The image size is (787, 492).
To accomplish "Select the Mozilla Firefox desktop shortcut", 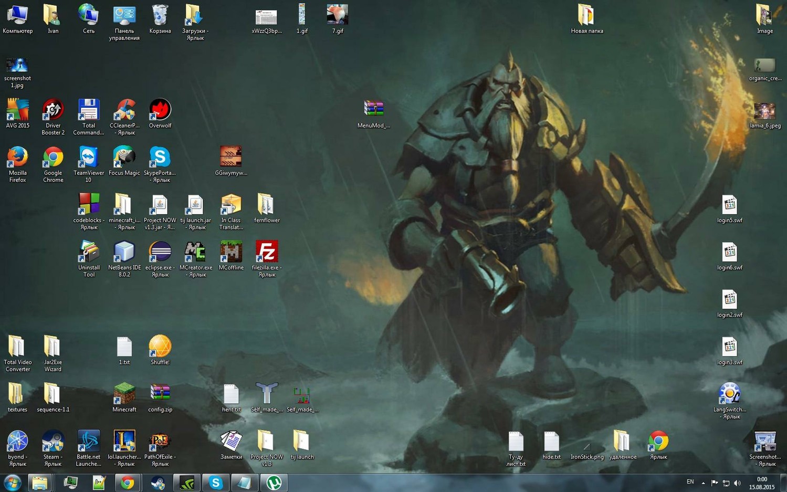I will (17, 158).
